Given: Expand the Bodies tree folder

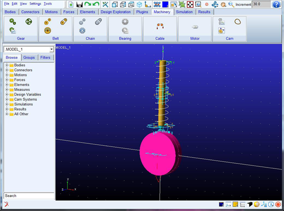Looking at the screenshot, I should point(7,65).
